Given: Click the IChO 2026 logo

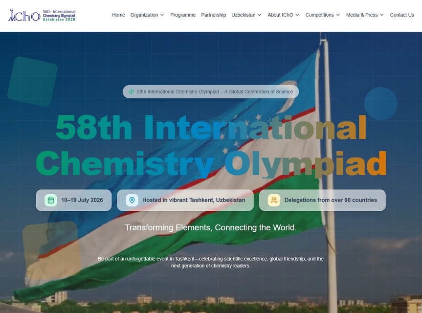Looking at the screenshot, I should click(42, 15).
